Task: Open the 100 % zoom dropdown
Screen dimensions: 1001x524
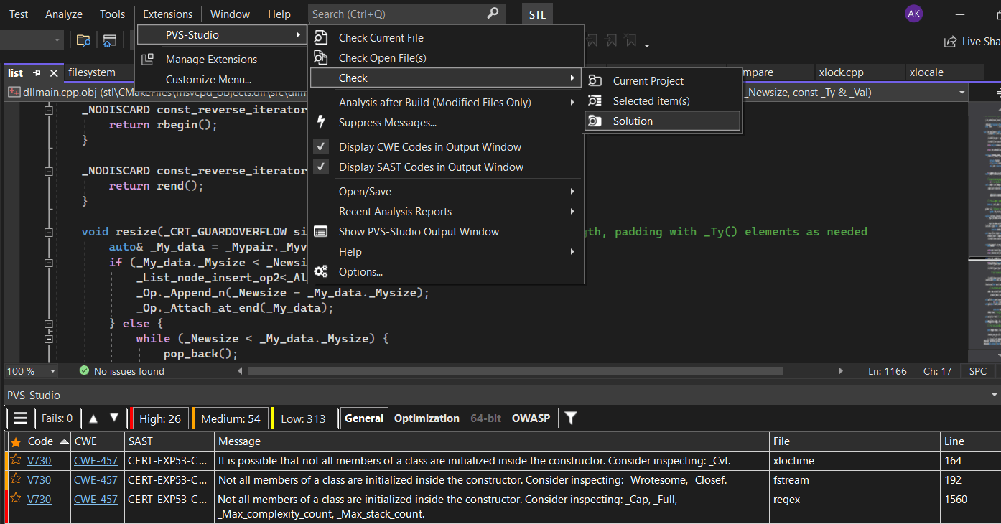Action: (x=52, y=371)
